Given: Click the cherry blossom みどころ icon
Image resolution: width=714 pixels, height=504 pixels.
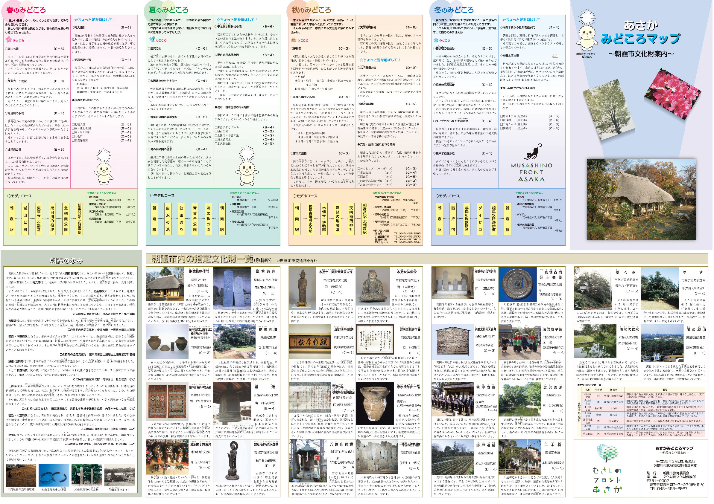Looking at the screenshot, I should coord(9,40).
